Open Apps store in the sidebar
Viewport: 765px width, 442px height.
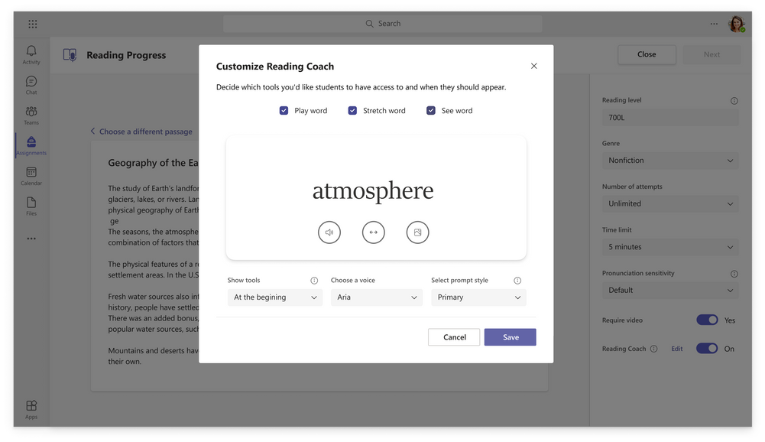(x=31, y=409)
